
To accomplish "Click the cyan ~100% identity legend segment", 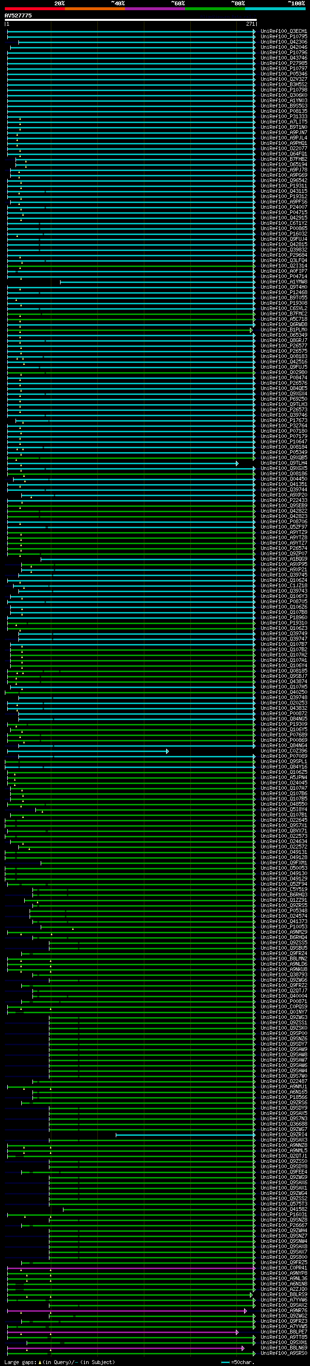I will pos(275,9).
